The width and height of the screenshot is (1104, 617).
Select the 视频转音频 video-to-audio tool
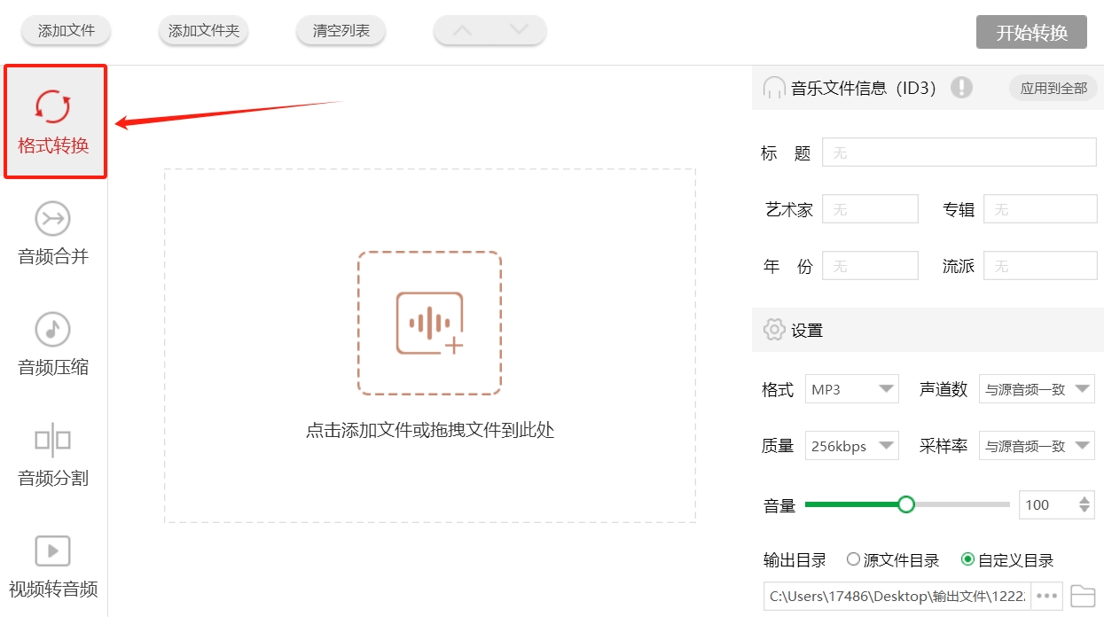tap(53, 566)
